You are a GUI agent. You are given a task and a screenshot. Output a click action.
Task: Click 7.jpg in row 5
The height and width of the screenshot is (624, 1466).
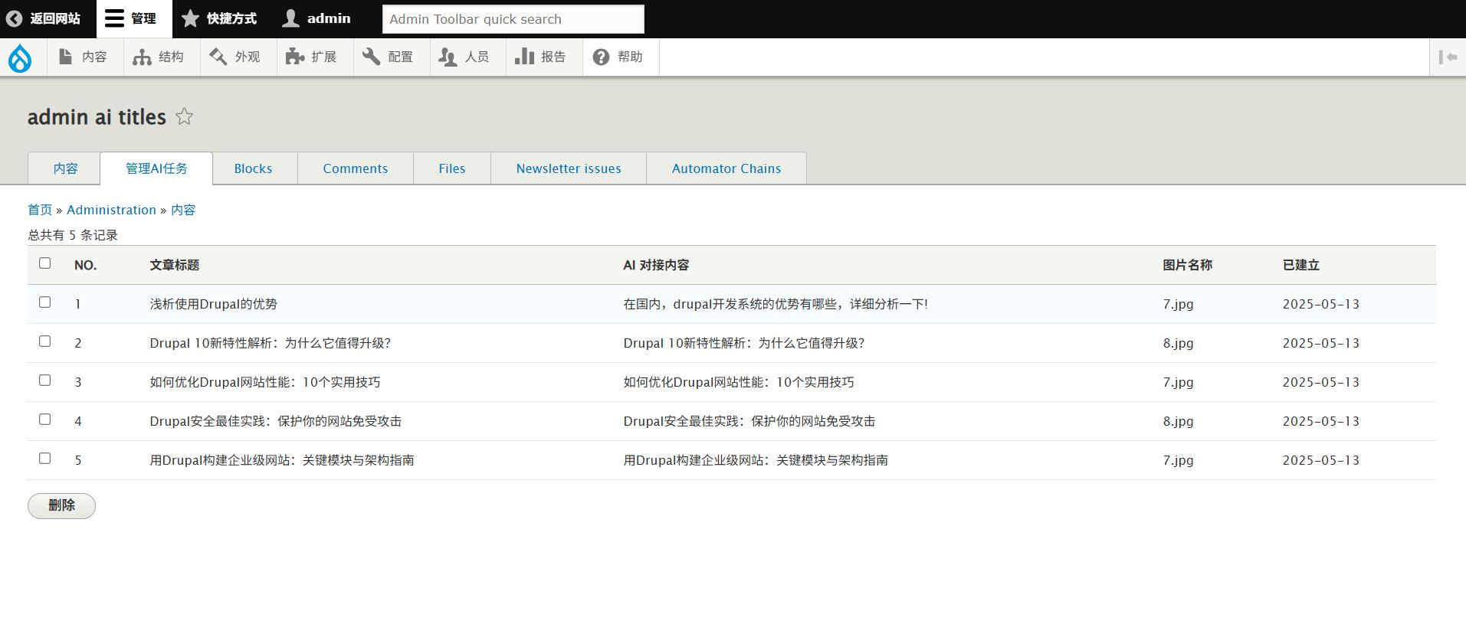tap(1178, 460)
